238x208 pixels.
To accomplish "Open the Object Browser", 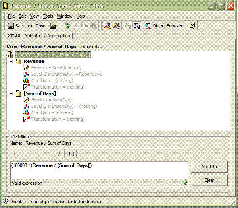I will (164, 26).
